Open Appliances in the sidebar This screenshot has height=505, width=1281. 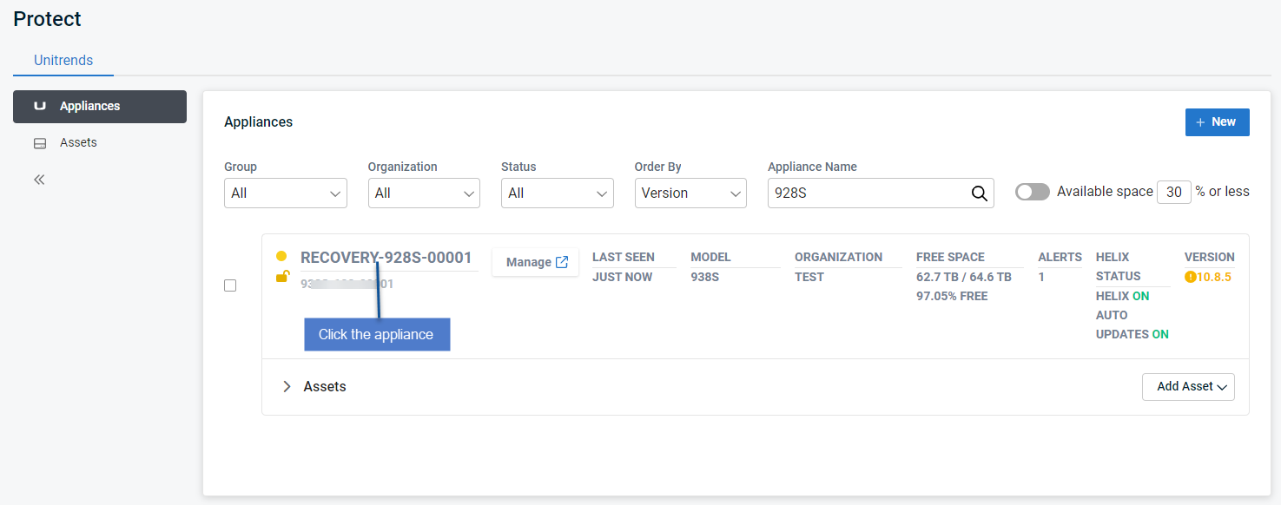point(100,107)
